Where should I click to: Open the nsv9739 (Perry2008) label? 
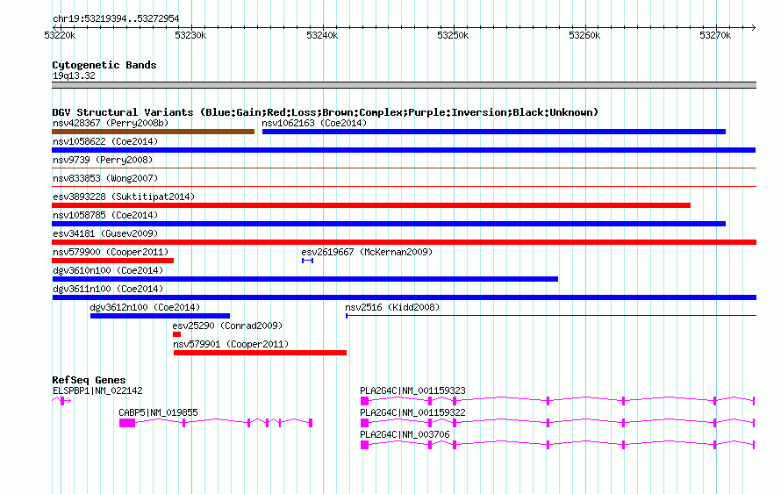[x=103, y=160]
